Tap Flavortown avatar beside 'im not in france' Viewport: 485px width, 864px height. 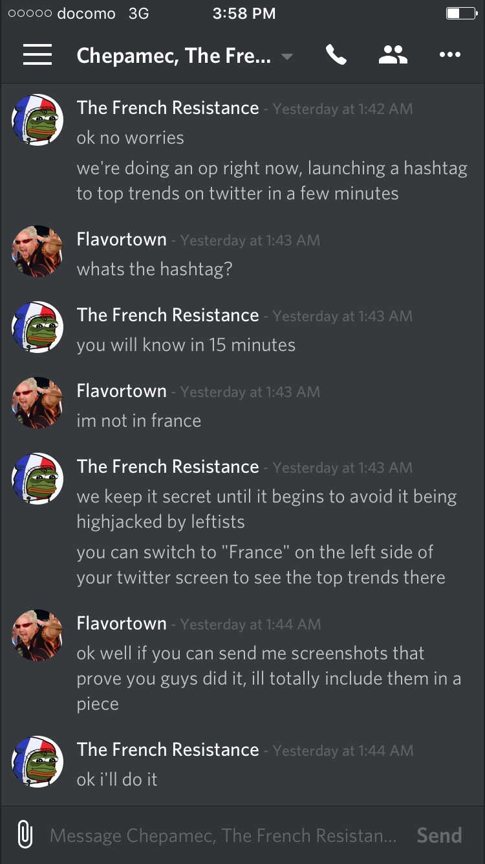click(38, 403)
